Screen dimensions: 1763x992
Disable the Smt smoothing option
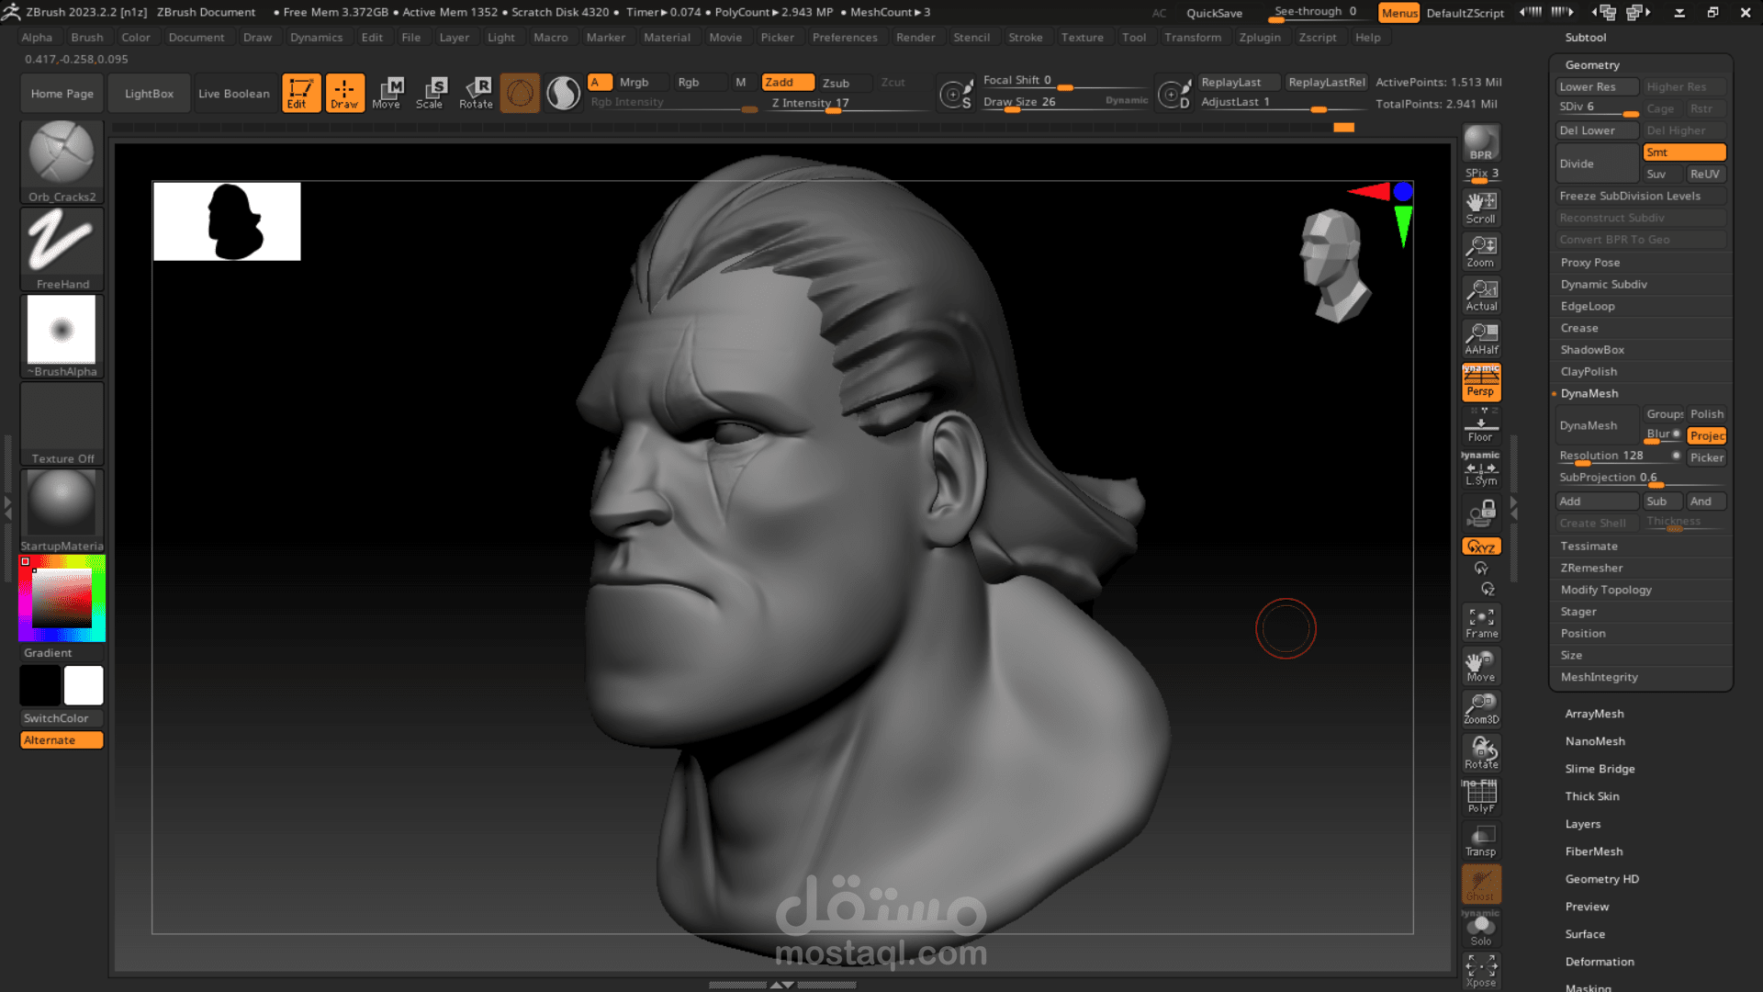tap(1683, 152)
